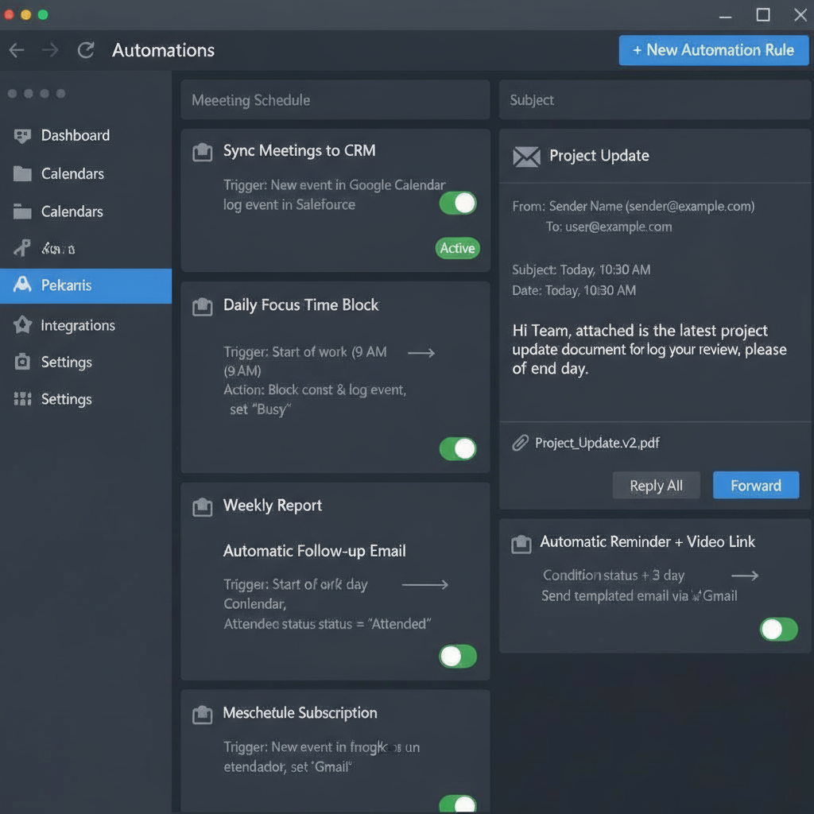The image size is (814, 814).
Task: Create a new automation rule
Action: pos(713,50)
